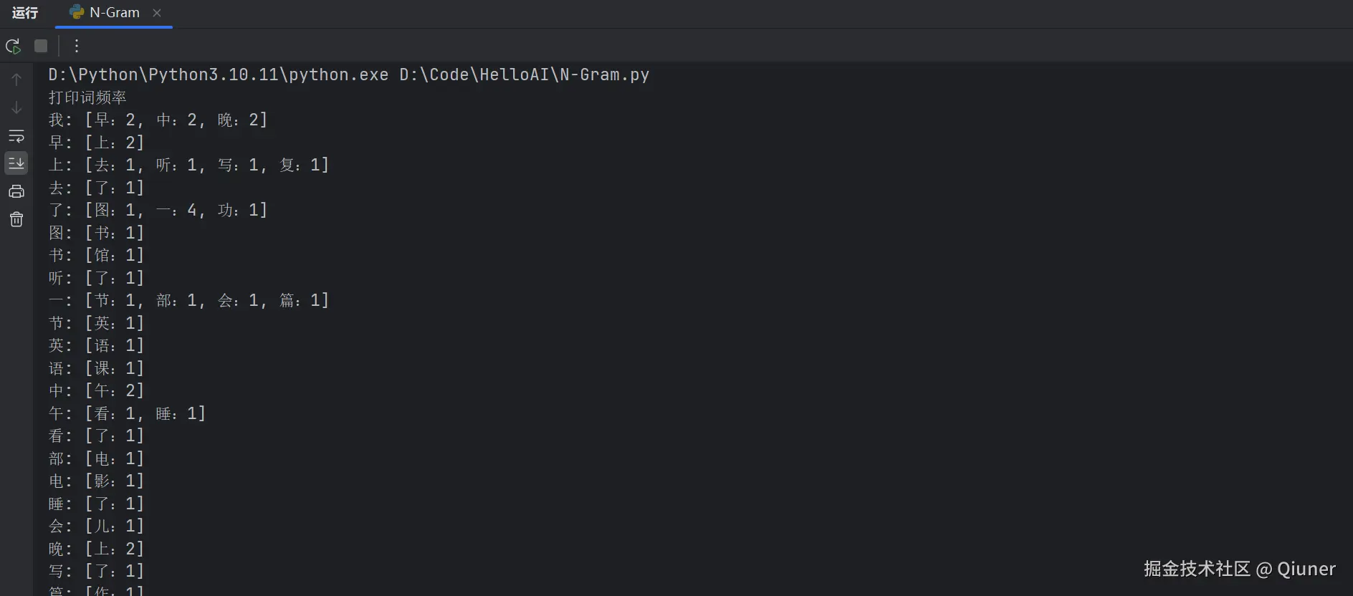Screen dimensions: 1353x596
Task: Toggle soft-wrap for console output
Action: [16, 135]
